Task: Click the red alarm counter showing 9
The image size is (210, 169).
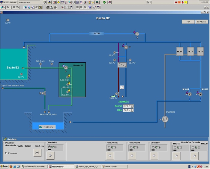Action: click(x=178, y=2)
